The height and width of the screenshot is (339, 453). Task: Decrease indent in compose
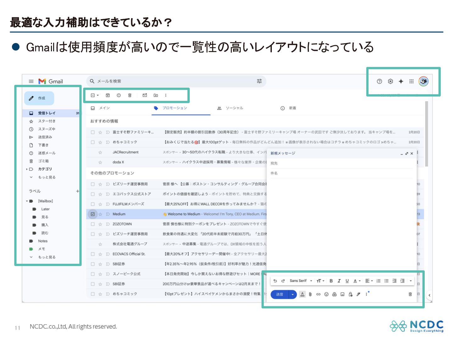[394, 281]
